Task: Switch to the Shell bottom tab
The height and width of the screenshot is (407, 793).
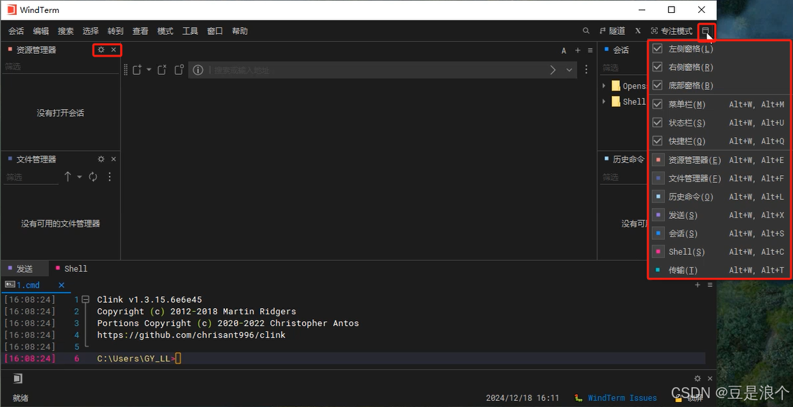Action: [x=72, y=269]
